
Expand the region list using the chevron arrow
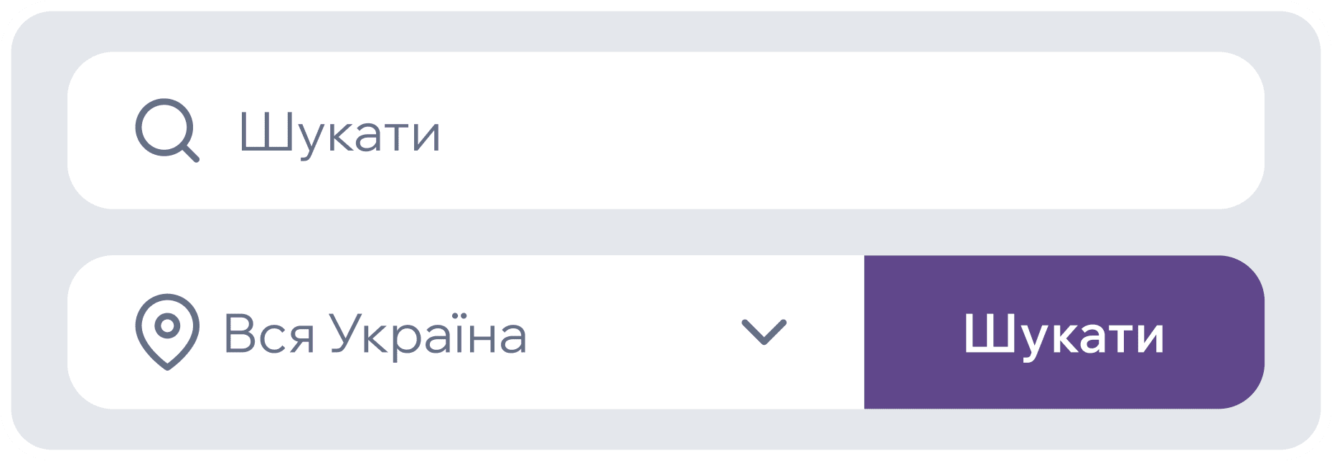pyautogui.click(x=764, y=333)
